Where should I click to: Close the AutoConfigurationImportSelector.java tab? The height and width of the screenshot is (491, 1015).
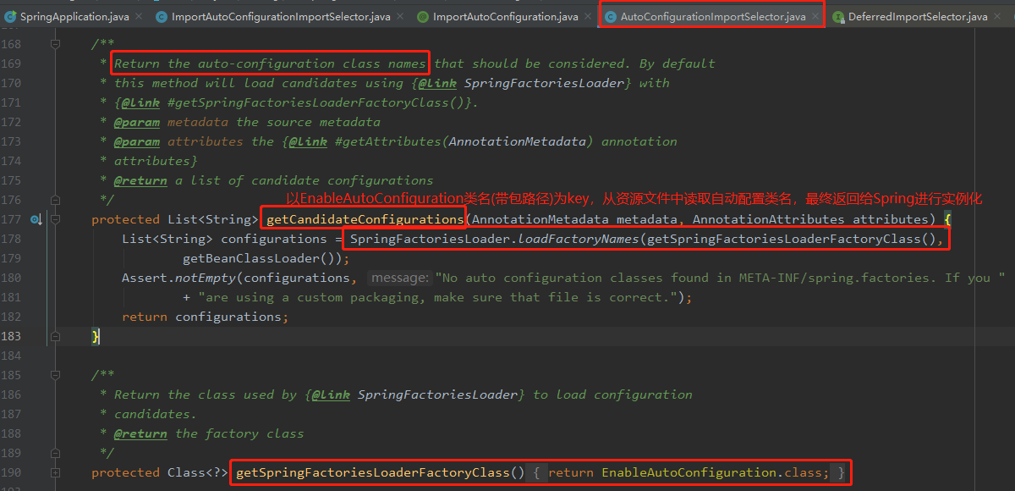(815, 16)
